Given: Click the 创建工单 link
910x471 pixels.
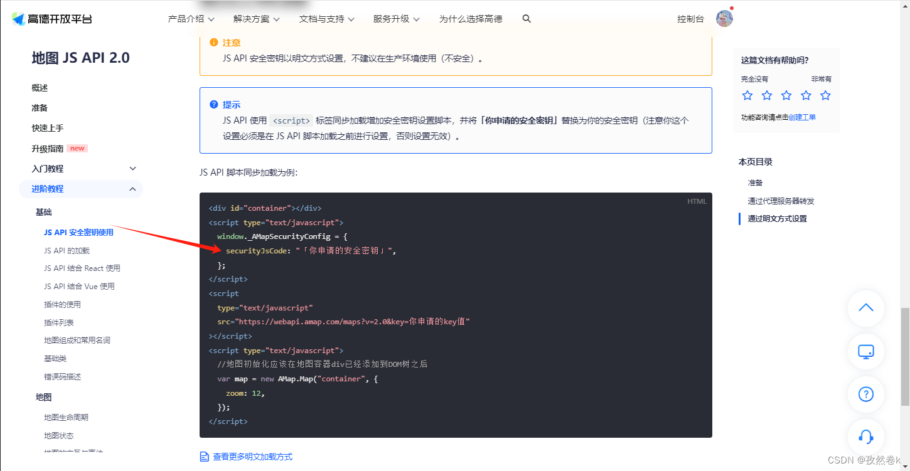Looking at the screenshot, I should coord(802,117).
